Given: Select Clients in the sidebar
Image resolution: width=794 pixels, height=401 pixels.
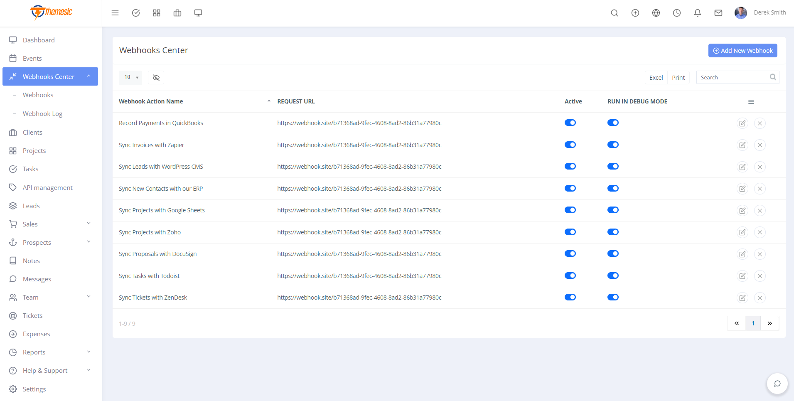Looking at the screenshot, I should click(32, 132).
